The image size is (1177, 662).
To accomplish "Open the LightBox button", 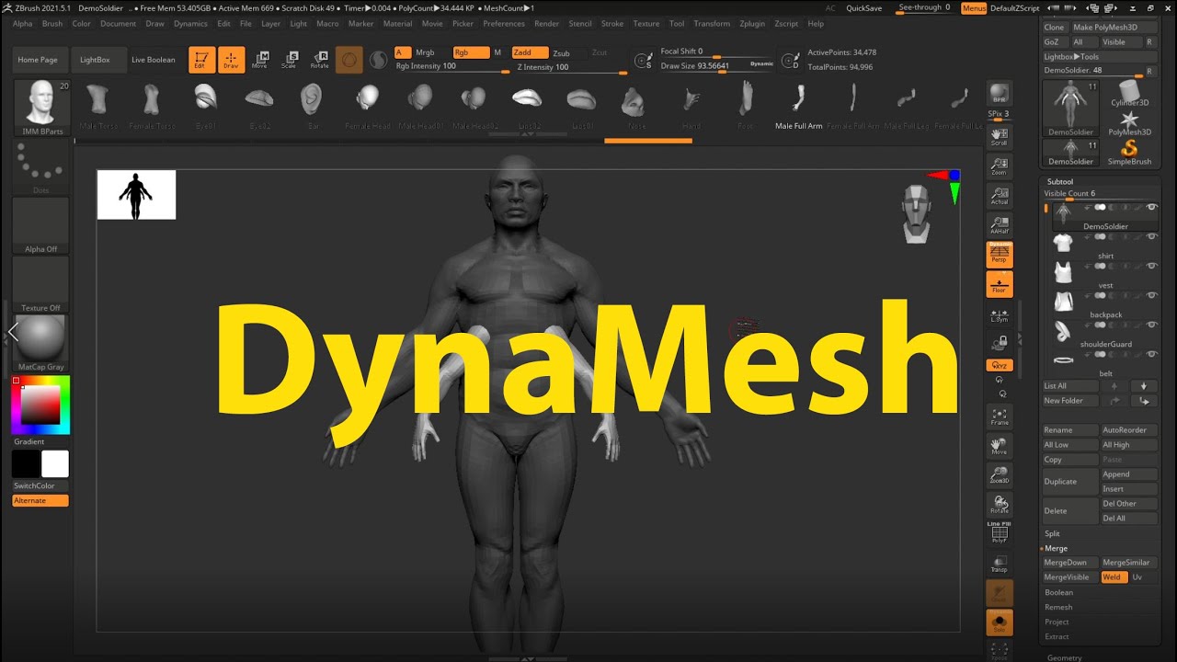I will [95, 60].
